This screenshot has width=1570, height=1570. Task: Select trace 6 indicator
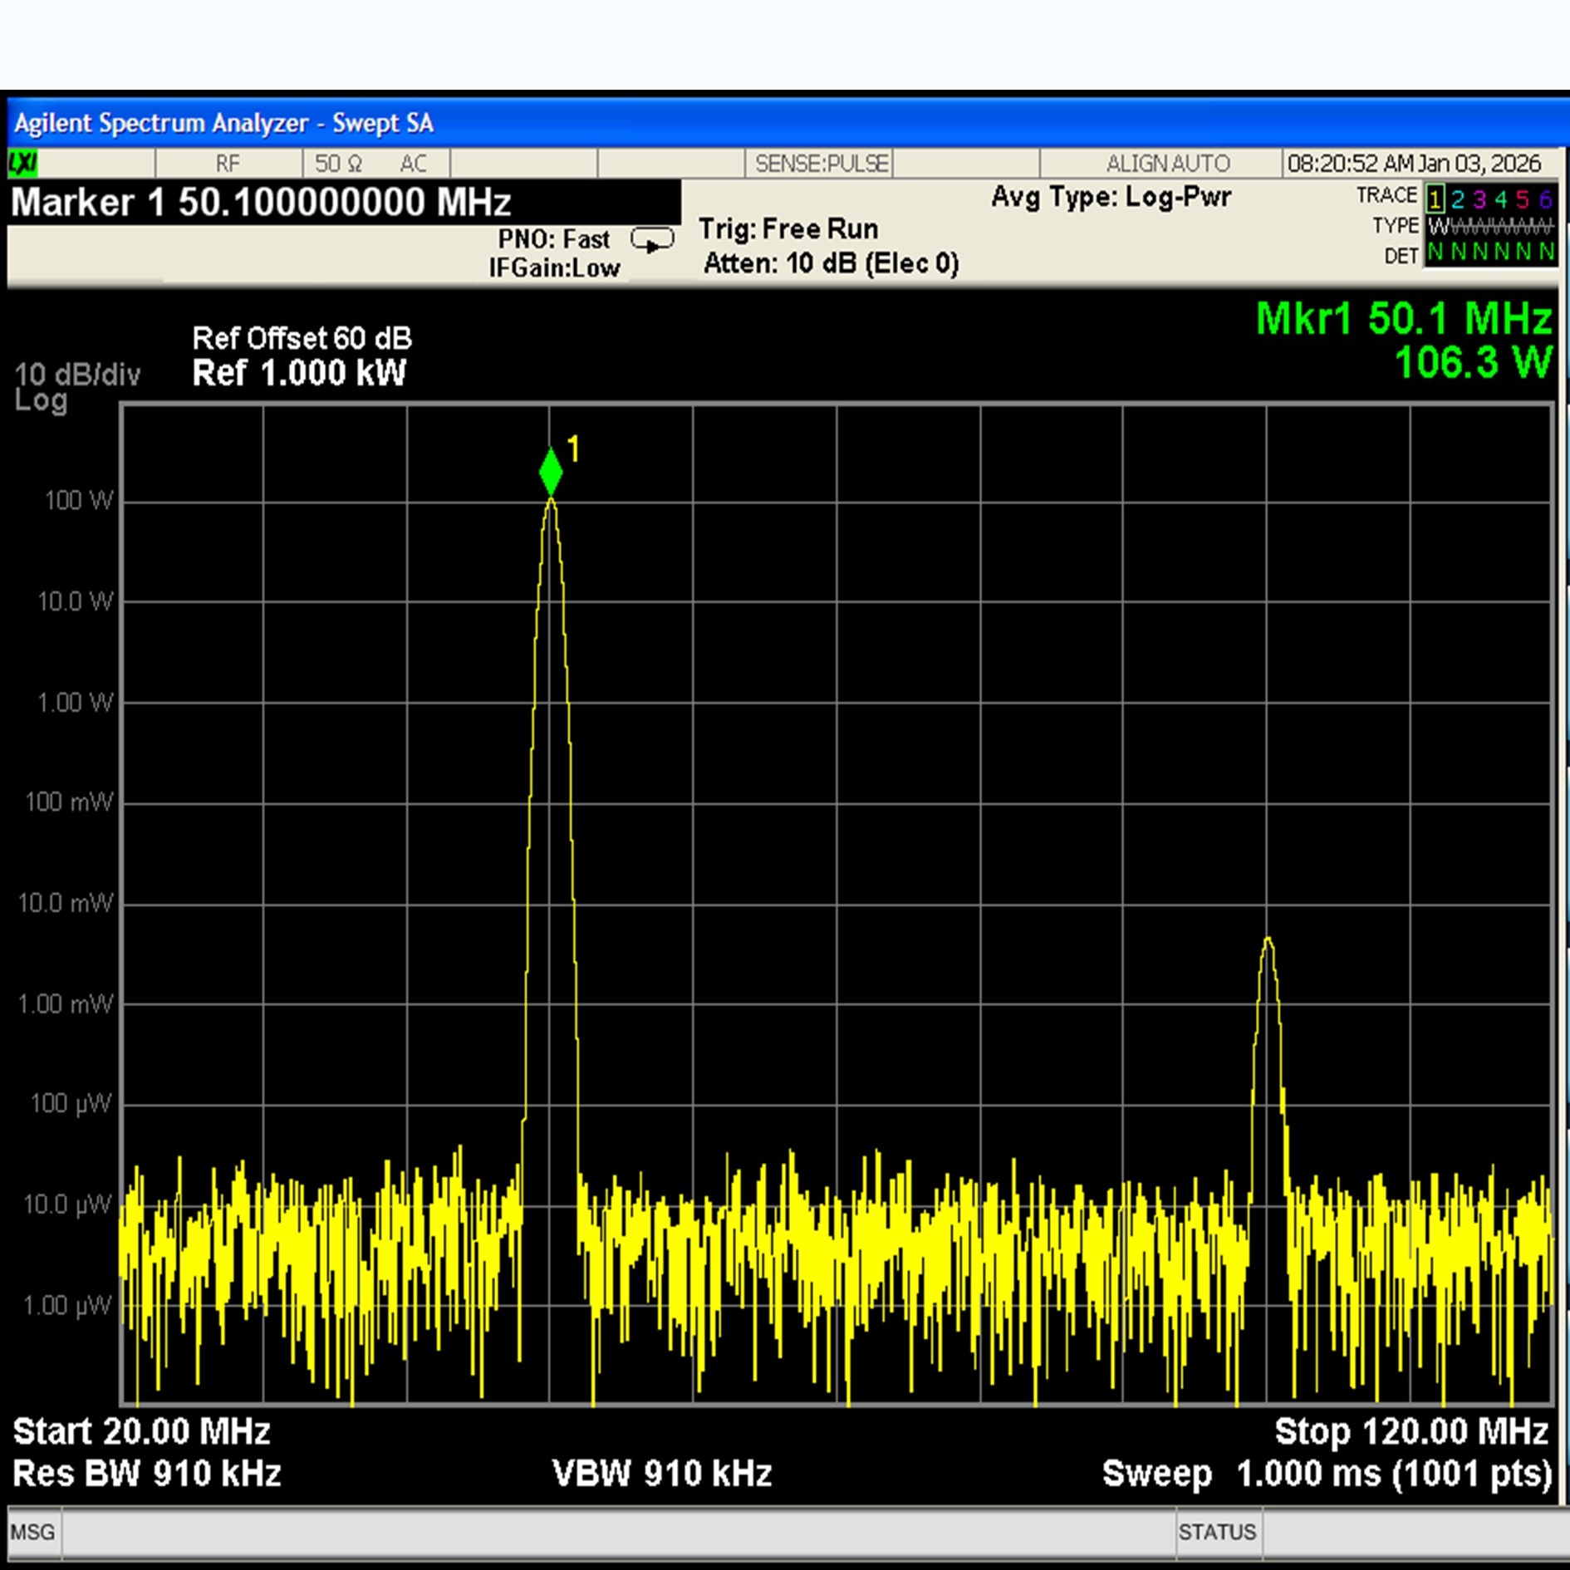pos(1544,199)
